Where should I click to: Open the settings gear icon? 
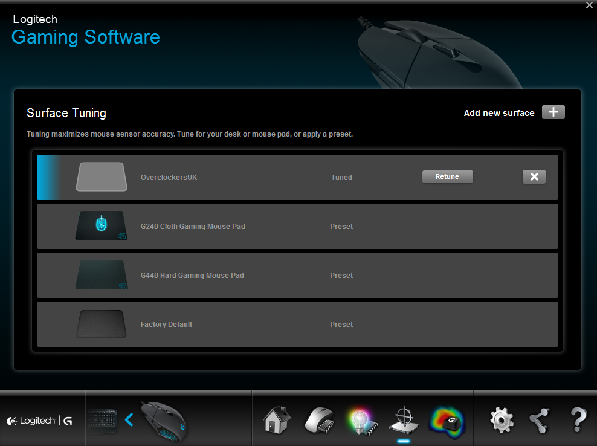502,419
